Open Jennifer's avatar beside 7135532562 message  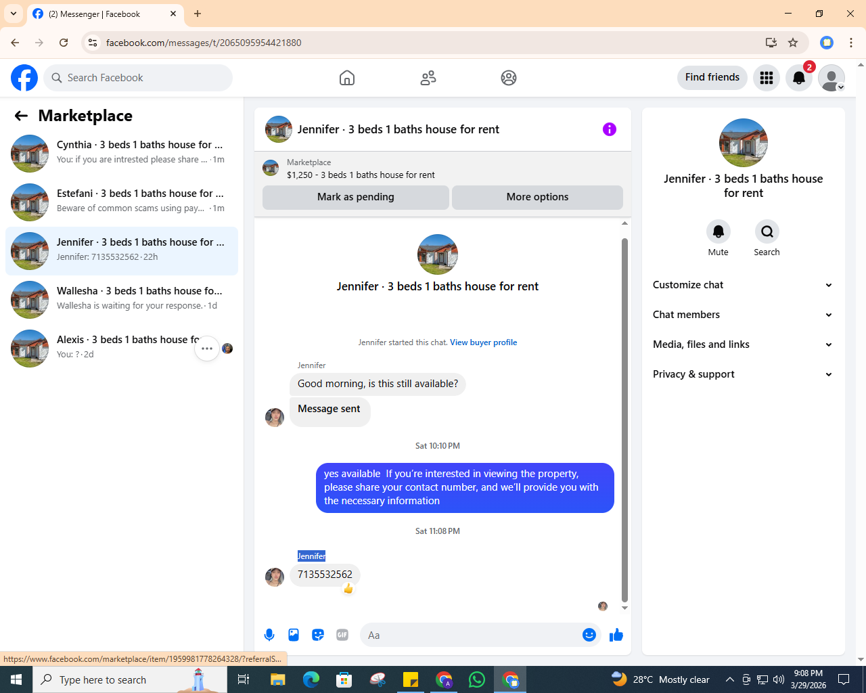[275, 577]
